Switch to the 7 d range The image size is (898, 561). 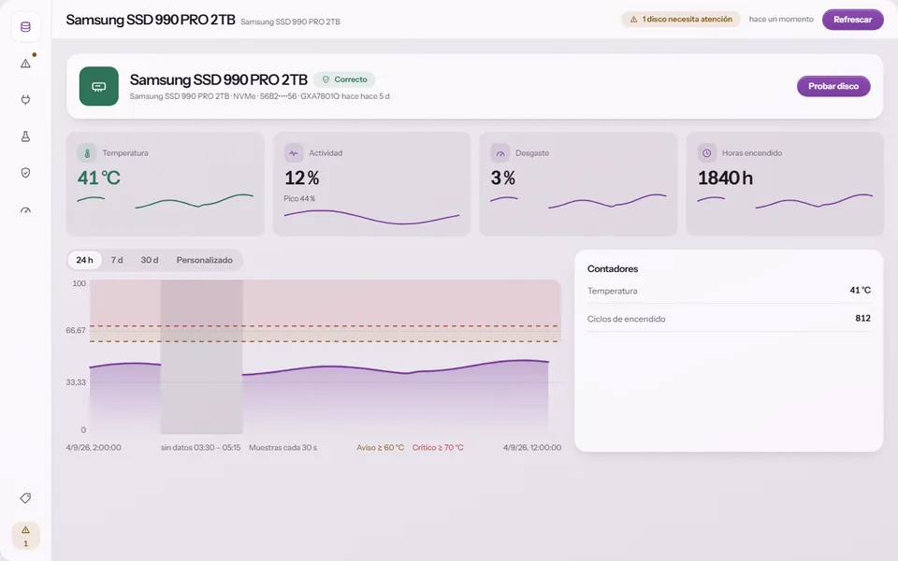click(x=117, y=260)
